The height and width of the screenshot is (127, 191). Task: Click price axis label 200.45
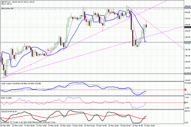[x=188, y=12]
